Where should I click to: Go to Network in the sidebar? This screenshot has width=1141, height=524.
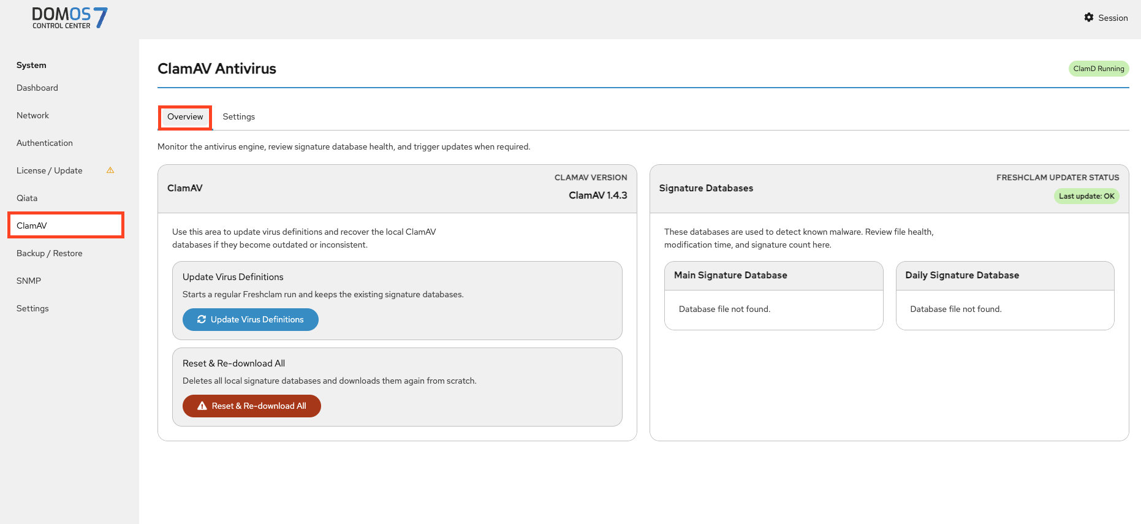coord(32,115)
